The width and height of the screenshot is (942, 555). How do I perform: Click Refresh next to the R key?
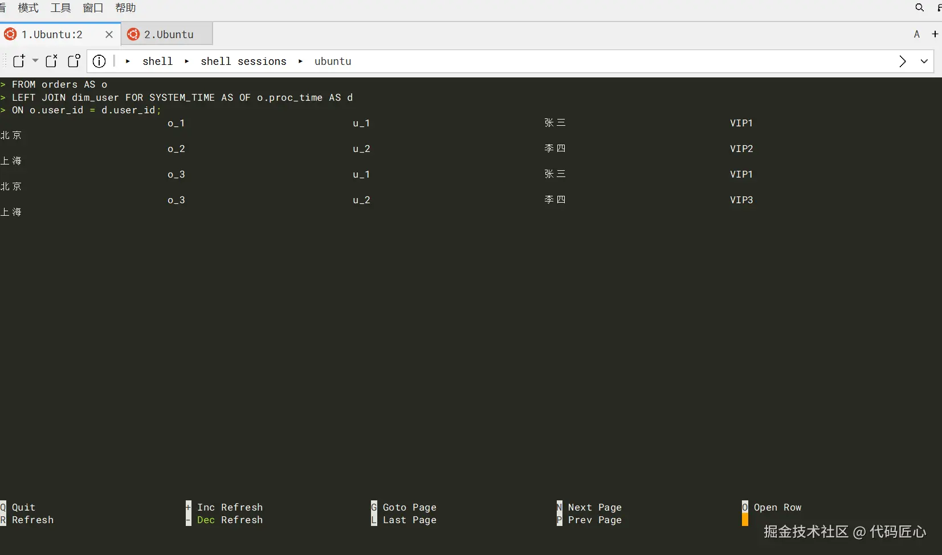pos(32,520)
